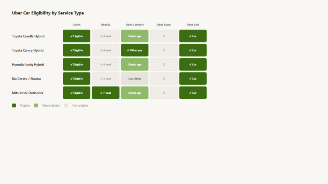
Task: Click the dark green Eligible legend swatch
Action: pos(14,106)
